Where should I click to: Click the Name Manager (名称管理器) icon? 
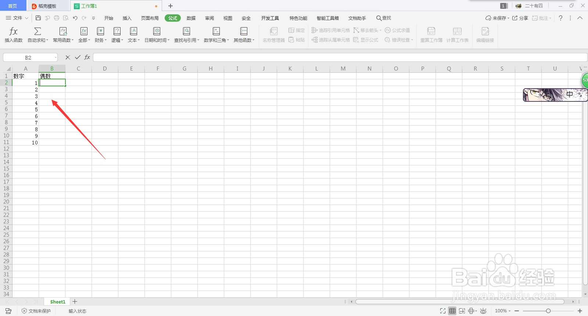coord(274,31)
